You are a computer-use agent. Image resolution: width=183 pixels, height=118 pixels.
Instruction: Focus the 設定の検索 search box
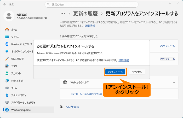coord(92,4)
